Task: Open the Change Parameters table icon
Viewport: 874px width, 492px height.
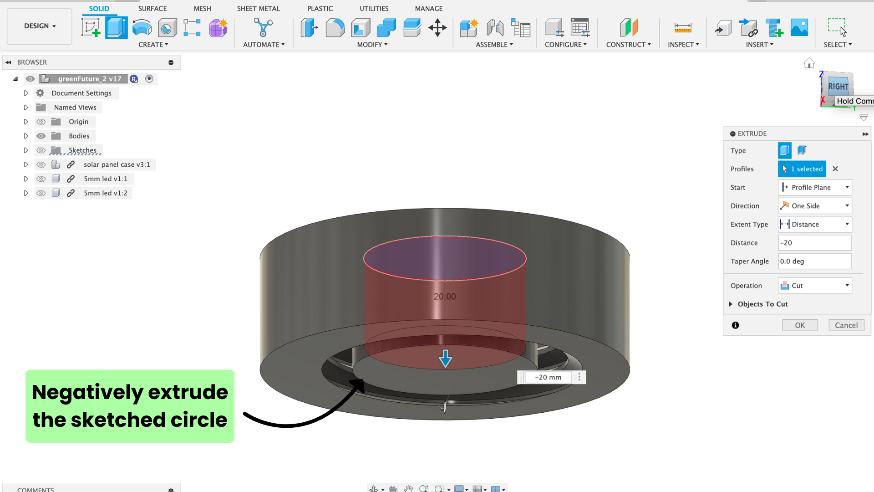Action: click(x=521, y=27)
